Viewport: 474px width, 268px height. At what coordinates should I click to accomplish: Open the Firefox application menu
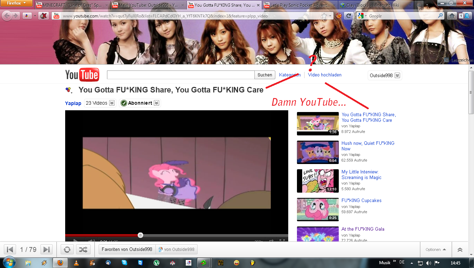tap(17, 3)
